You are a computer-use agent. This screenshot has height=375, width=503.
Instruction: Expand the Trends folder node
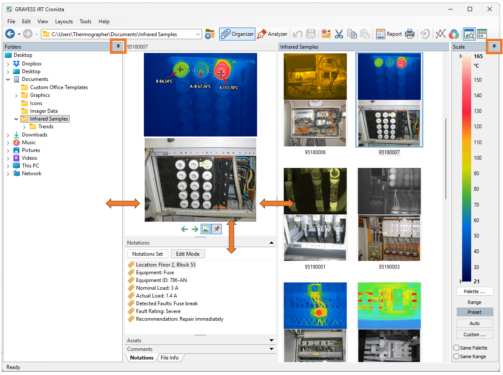pyautogui.click(x=25, y=127)
